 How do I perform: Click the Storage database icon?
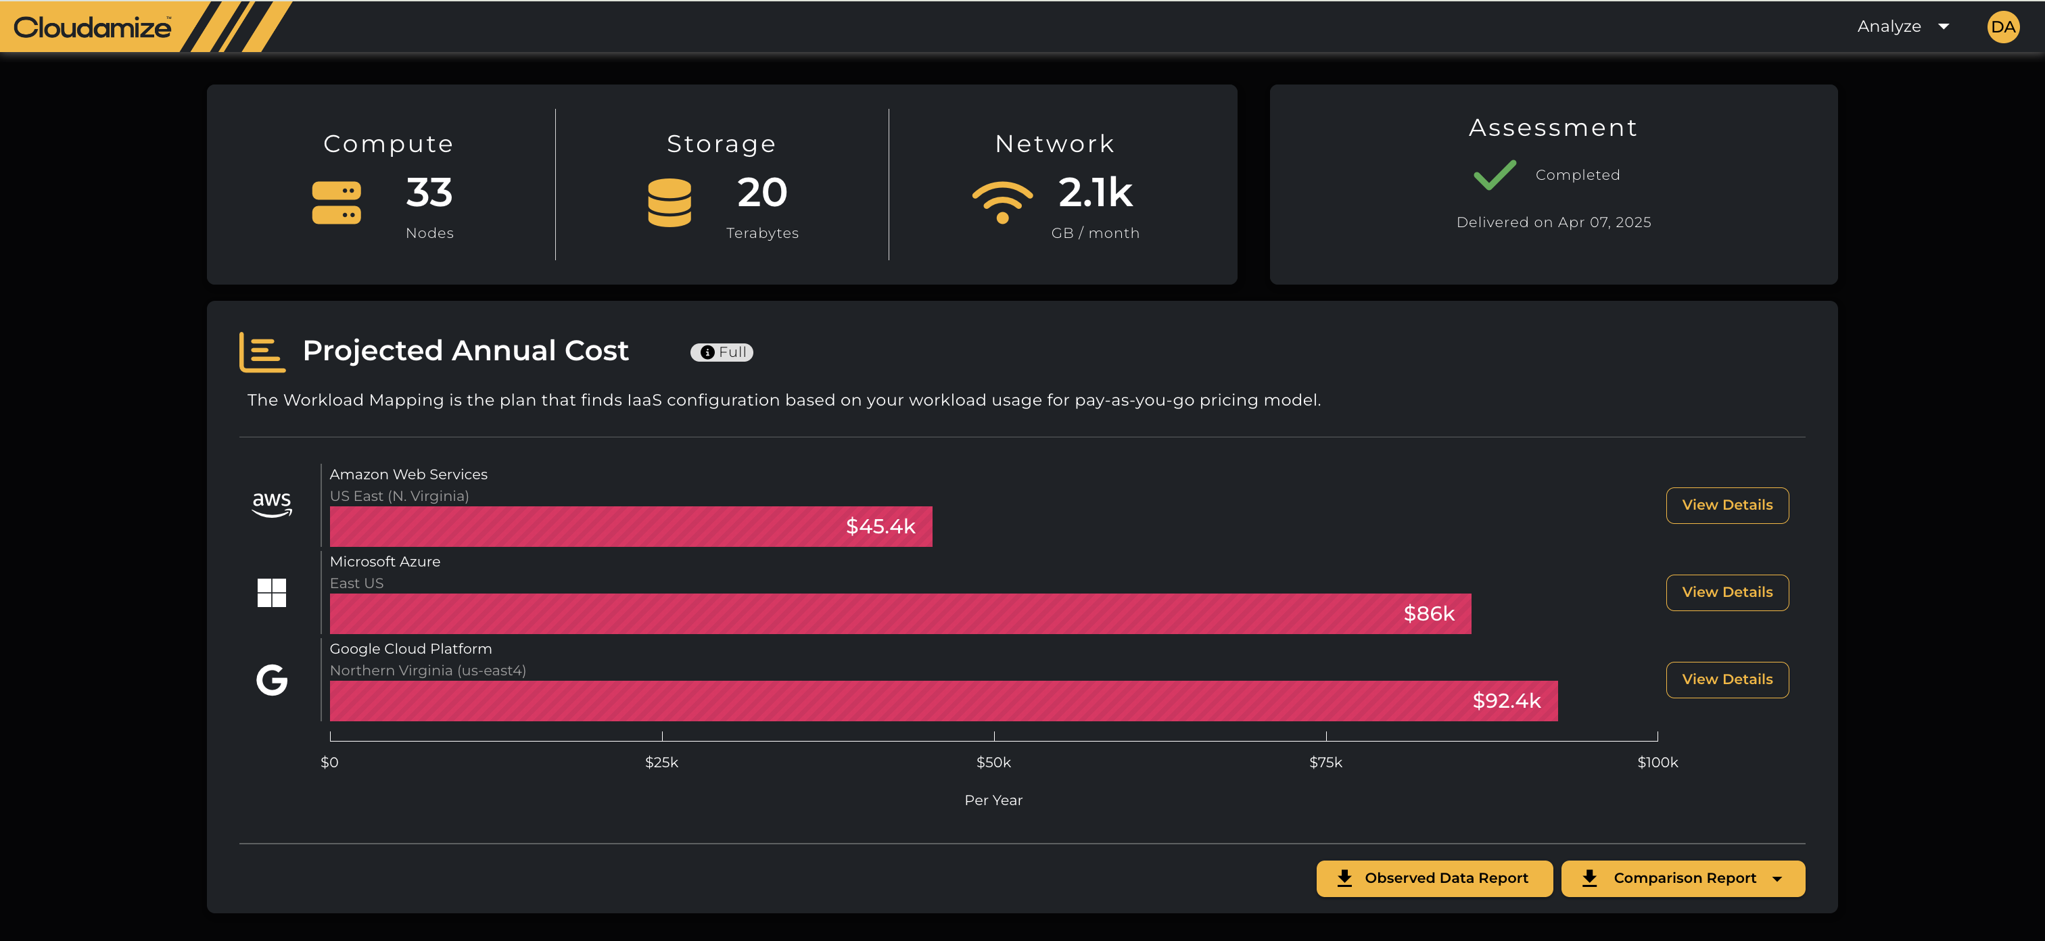pos(669,203)
